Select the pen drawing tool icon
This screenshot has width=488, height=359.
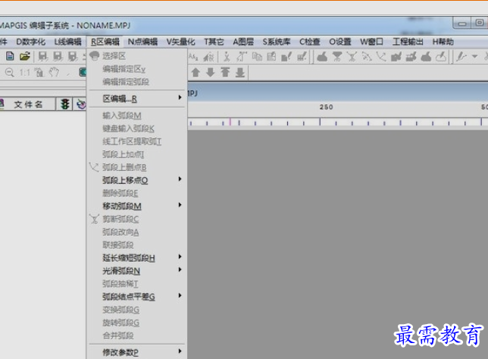pos(461,57)
